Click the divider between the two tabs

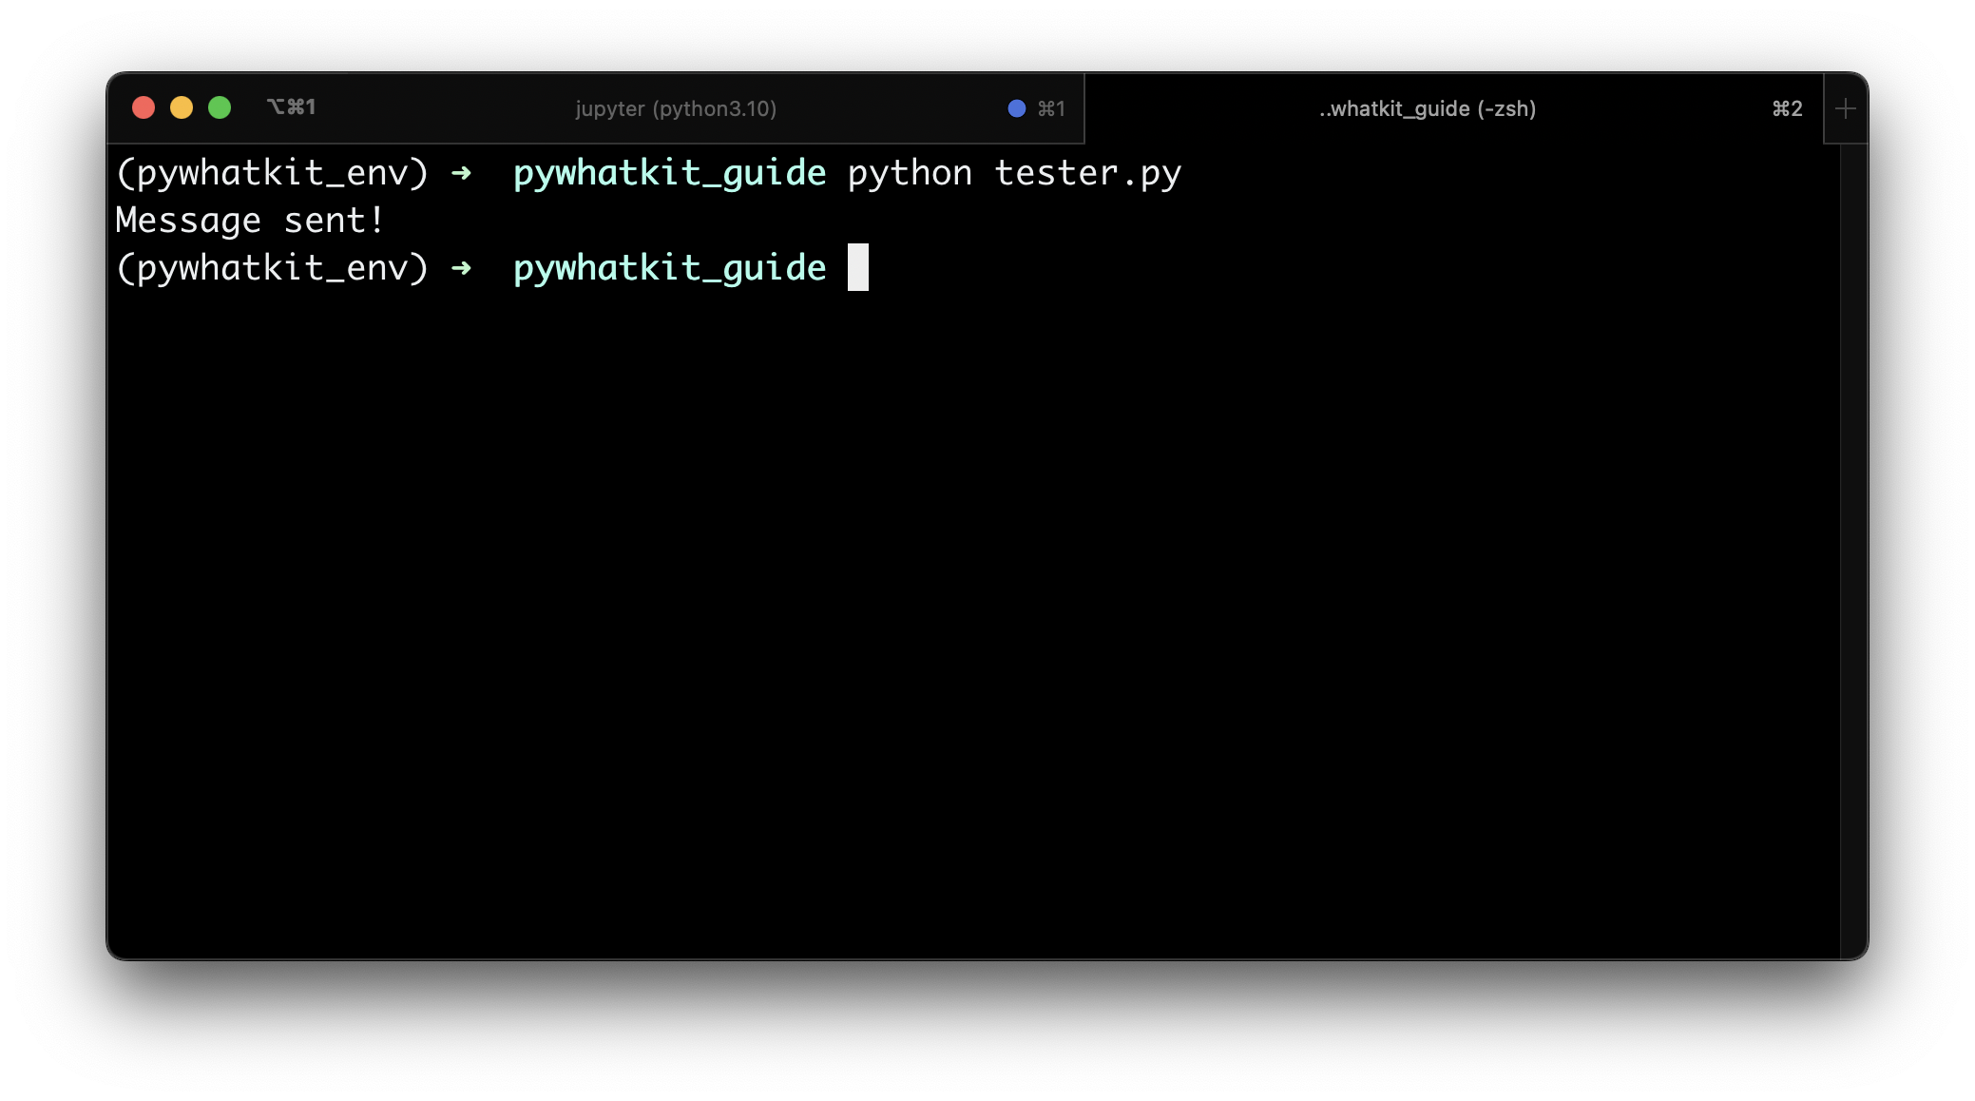click(x=1083, y=107)
